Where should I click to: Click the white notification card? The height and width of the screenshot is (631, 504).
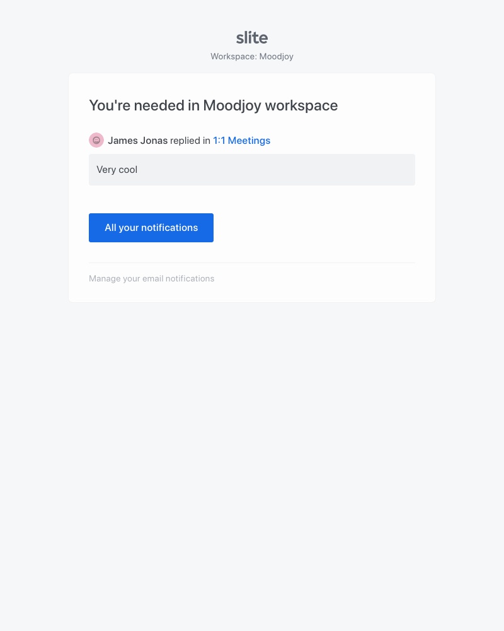pyautogui.click(x=252, y=187)
